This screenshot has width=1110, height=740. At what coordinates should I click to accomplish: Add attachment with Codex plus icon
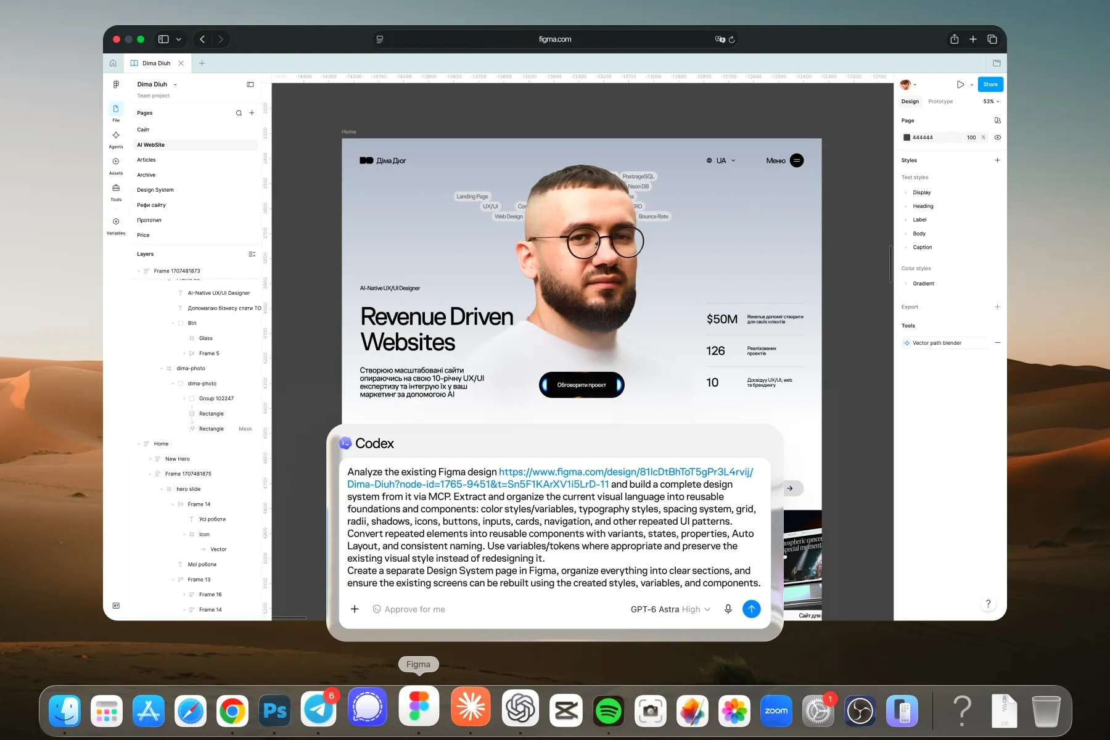coord(355,609)
